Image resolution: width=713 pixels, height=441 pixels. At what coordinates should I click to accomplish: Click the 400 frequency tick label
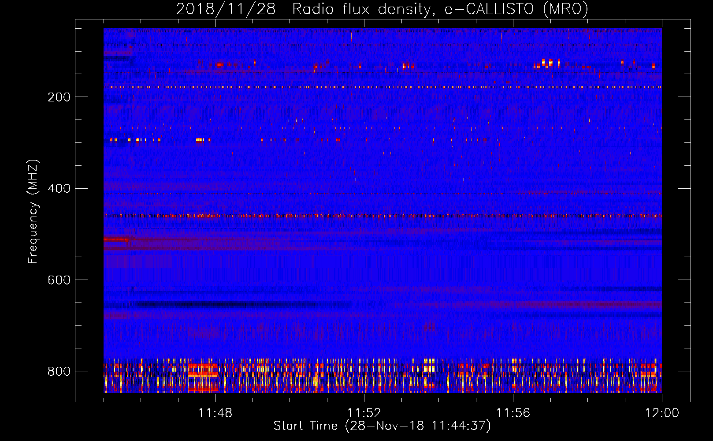[x=59, y=189]
